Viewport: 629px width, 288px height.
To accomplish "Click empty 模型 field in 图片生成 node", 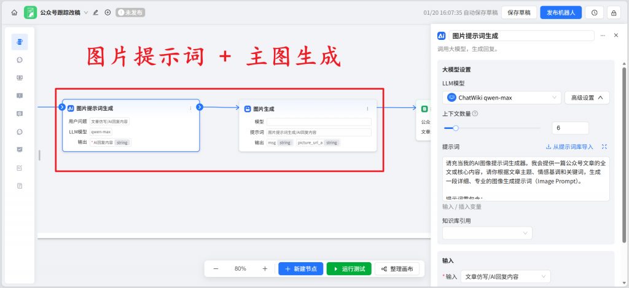I will click(x=319, y=122).
